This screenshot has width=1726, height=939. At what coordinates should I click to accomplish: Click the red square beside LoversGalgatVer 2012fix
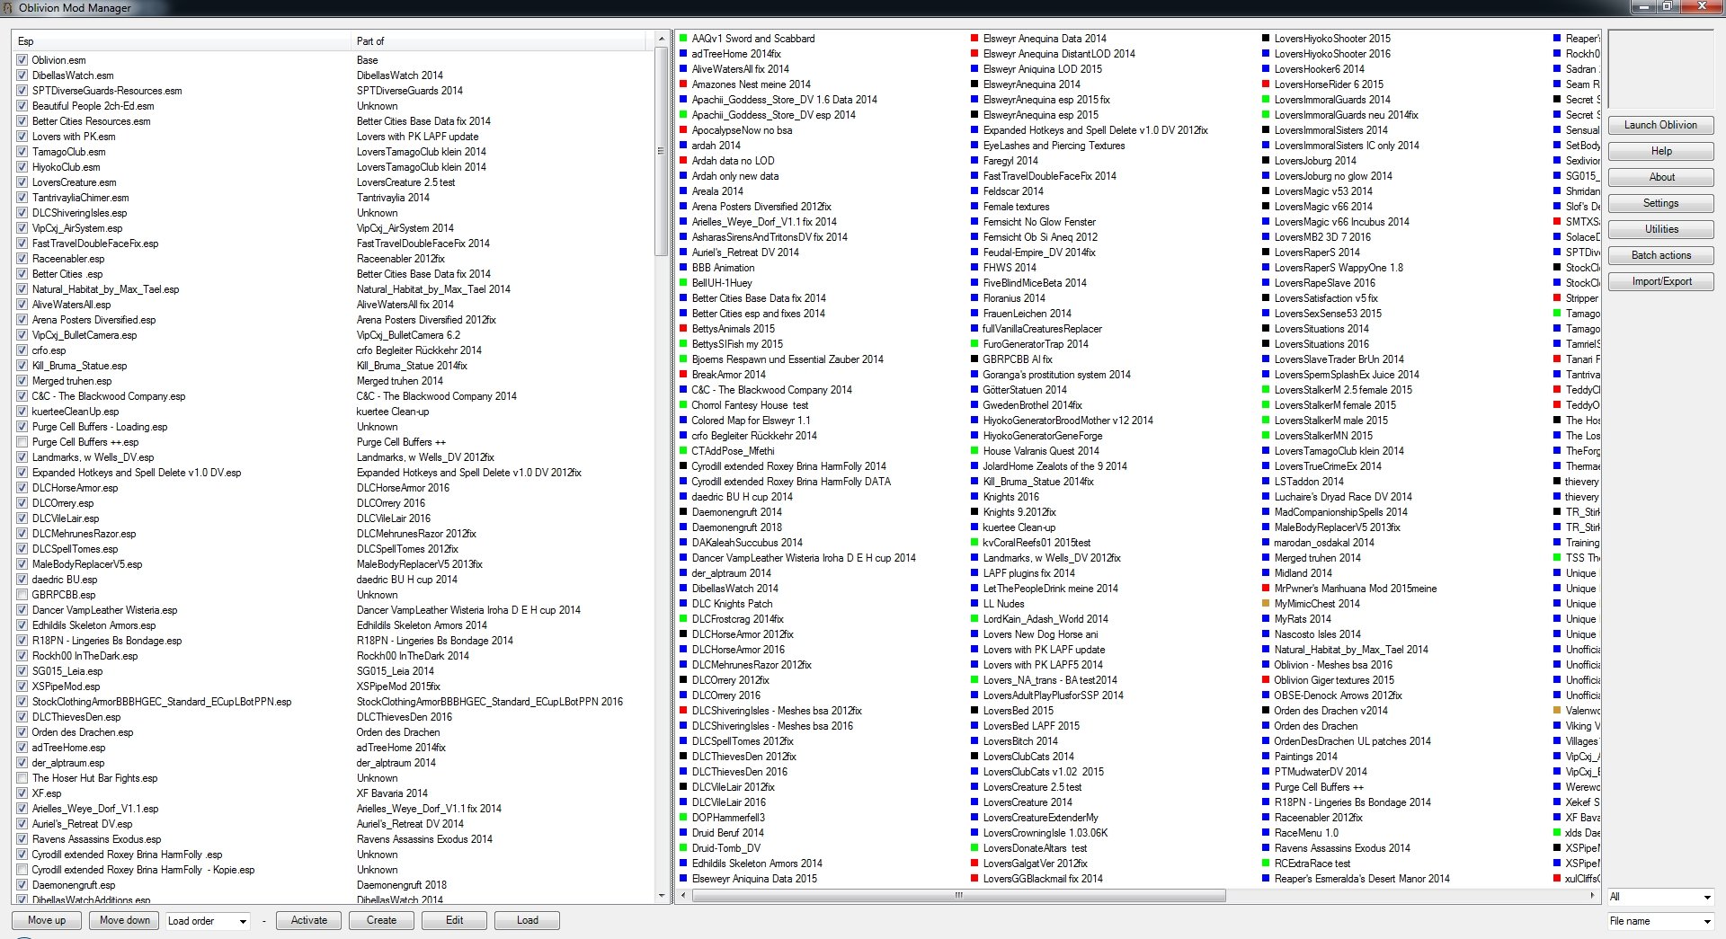(974, 864)
